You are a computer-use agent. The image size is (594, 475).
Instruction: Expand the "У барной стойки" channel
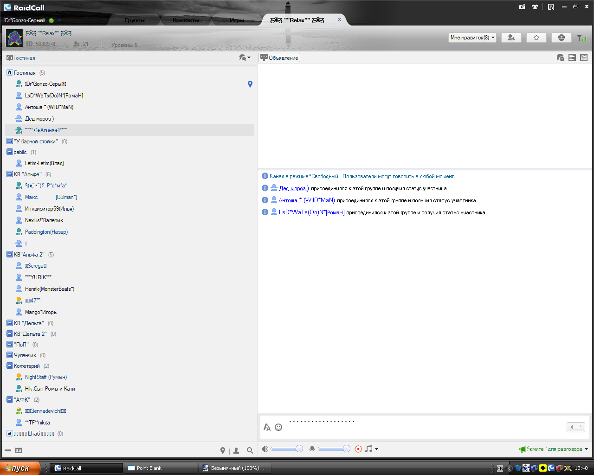point(10,141)
